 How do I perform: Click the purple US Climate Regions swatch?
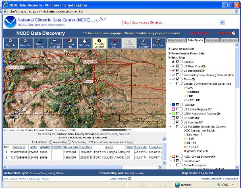(x=173, y=109)
